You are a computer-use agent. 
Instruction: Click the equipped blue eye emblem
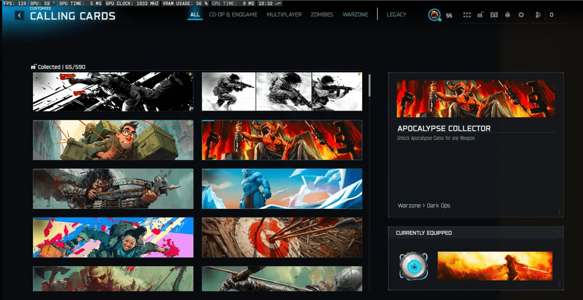[x=414, y=266]
